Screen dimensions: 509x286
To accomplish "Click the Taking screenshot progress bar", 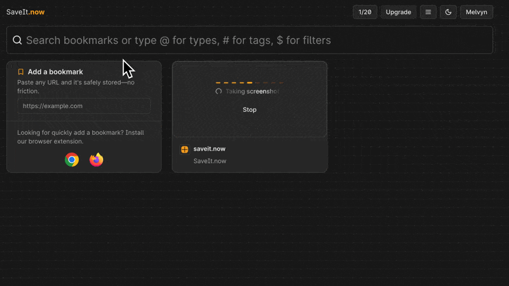I will pyautogui.click(x=249, y=83).
